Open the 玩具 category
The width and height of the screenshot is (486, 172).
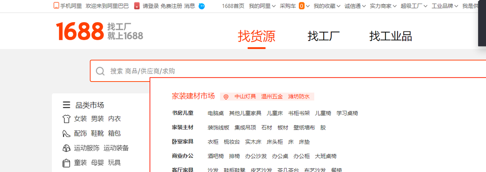114,163
